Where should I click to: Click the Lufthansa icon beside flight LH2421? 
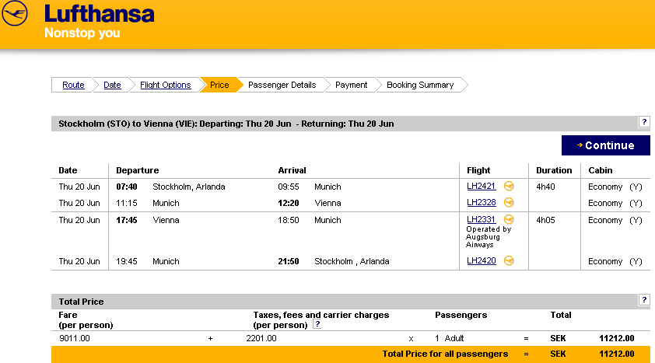(x=509, y=187)
